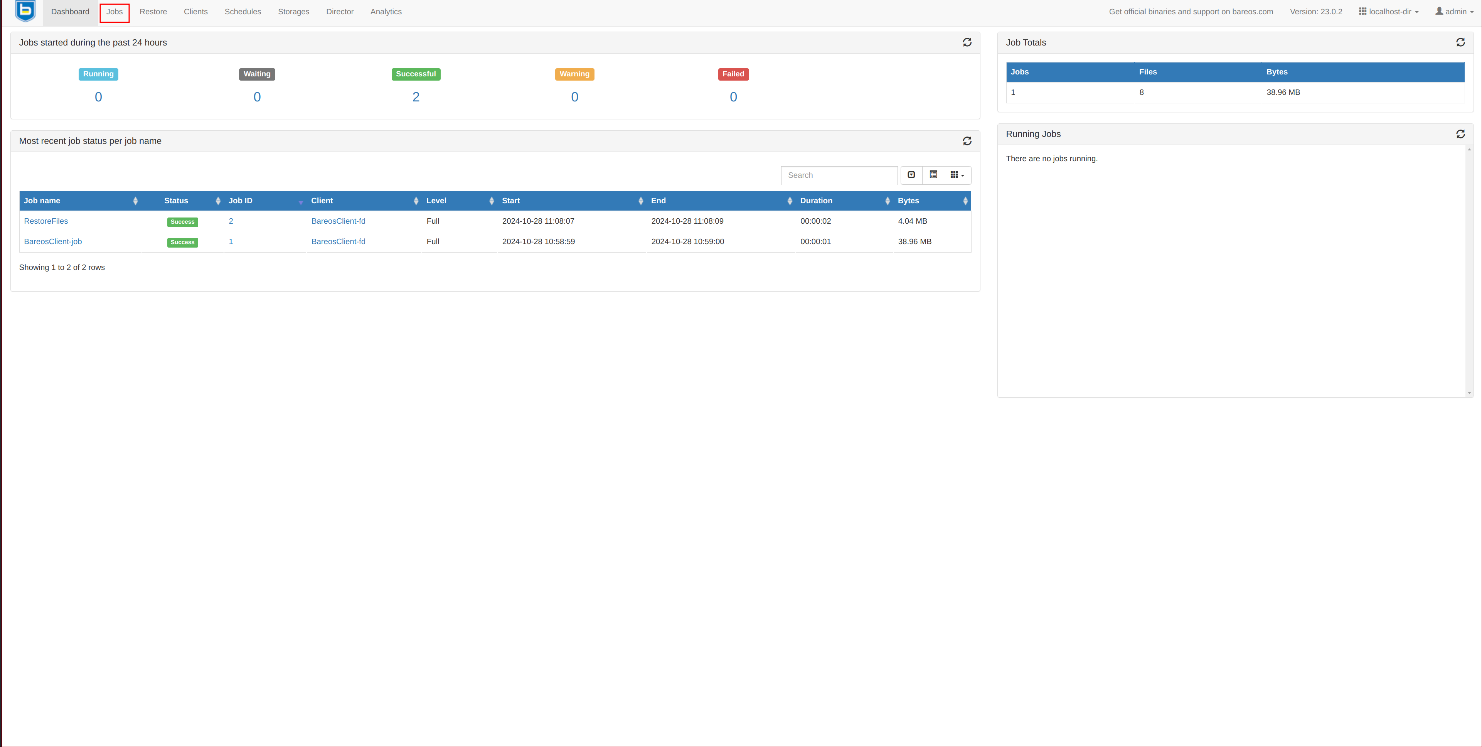
Task: Refresh the most recent job status panel
Action: click(967, 141)
